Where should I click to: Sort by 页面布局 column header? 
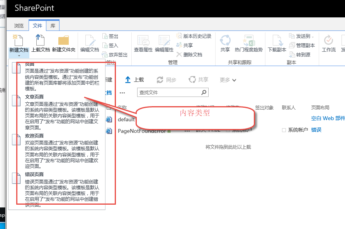(x=320, y=108)
